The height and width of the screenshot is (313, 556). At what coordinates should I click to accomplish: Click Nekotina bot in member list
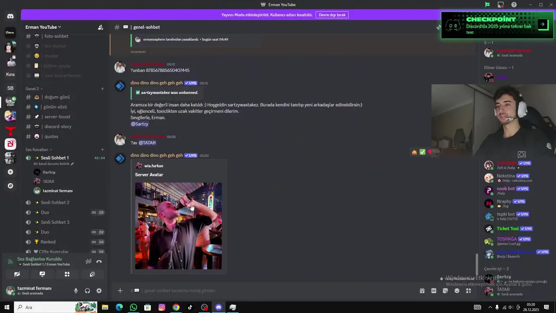pyautogui.click(x=506, y=176)
